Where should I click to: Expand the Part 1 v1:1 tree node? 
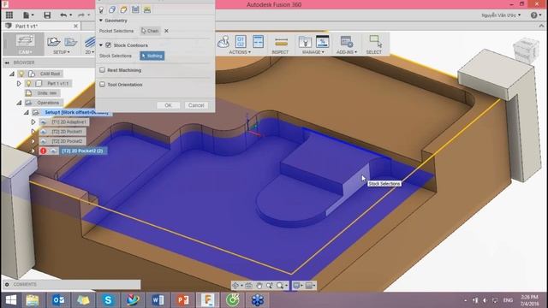19,84
